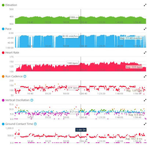
Task: Click the Vertical Oscillation chart title
Action: [17, 100]
